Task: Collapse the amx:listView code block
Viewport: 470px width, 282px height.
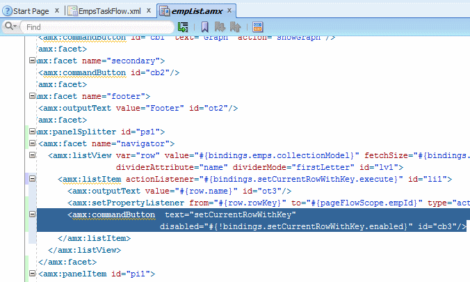Action: [32, 155]
